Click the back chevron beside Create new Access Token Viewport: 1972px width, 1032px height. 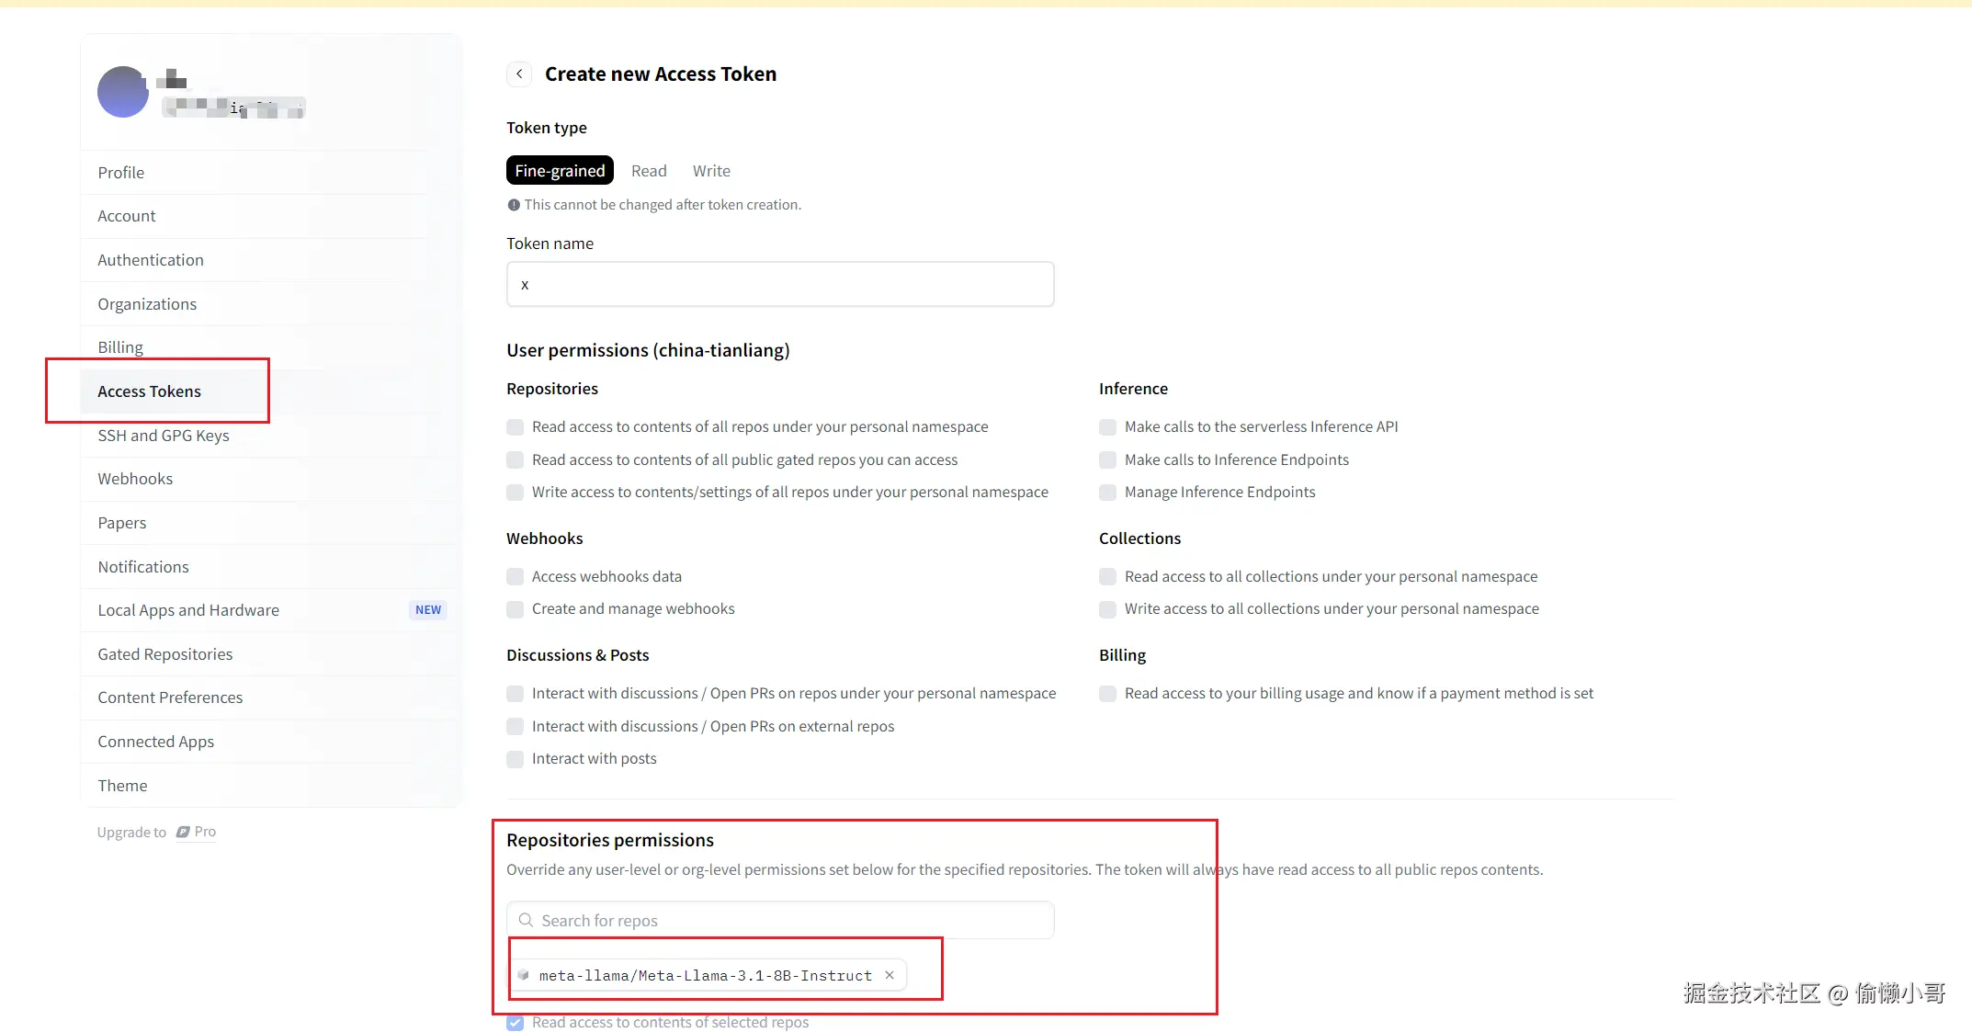(x=519, y=74)
